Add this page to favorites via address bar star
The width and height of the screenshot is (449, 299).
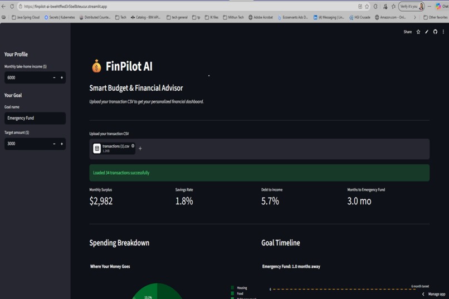pyautogui.click(x=367, y=6)
